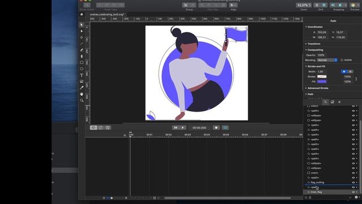Hide the inner_flag layer via eye icon
362x204 pixels.
[x=353, y=192]
